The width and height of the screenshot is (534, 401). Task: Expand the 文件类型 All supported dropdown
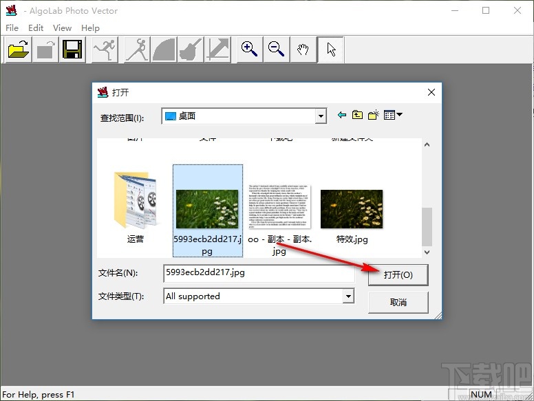[348, 296]
